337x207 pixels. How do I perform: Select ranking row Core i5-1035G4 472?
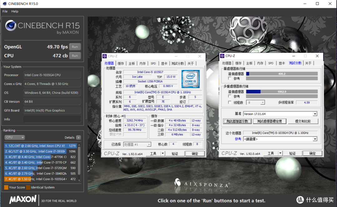click(x=40, y=179)
